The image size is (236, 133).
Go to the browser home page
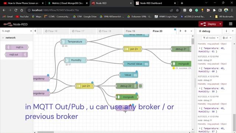22,10
